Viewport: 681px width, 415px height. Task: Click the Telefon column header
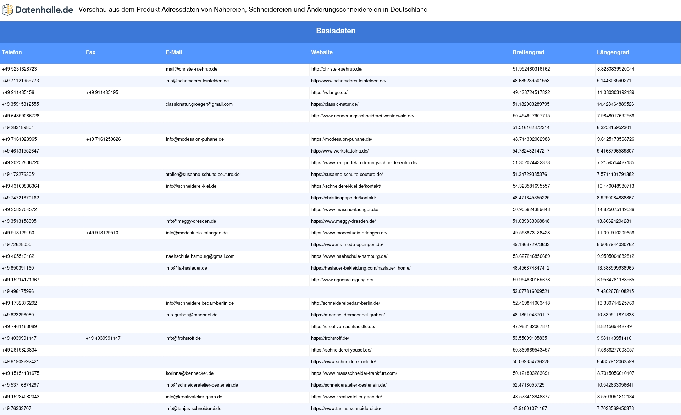point(12,52)
